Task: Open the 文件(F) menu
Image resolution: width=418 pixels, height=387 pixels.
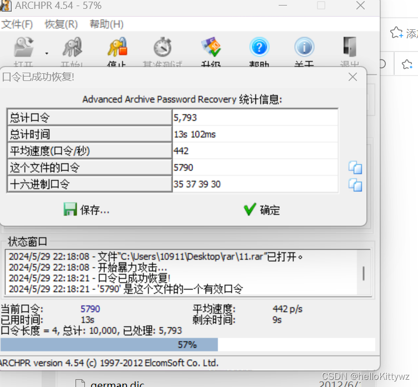Action: [x=17, y=24]
